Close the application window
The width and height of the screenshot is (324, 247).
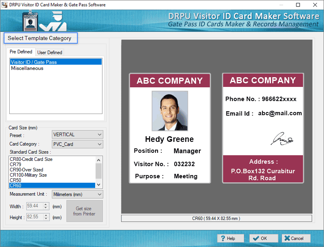pyautogui.click(x=315, y=5)
